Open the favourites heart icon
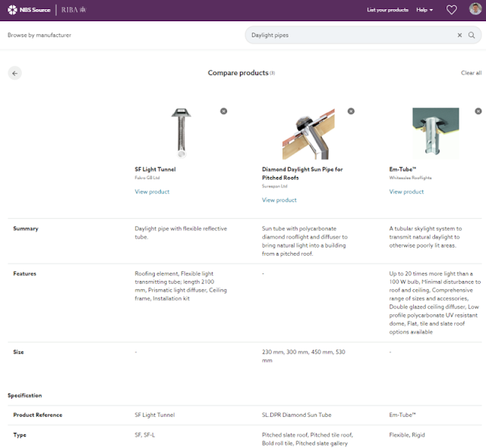 coord(451,10)
